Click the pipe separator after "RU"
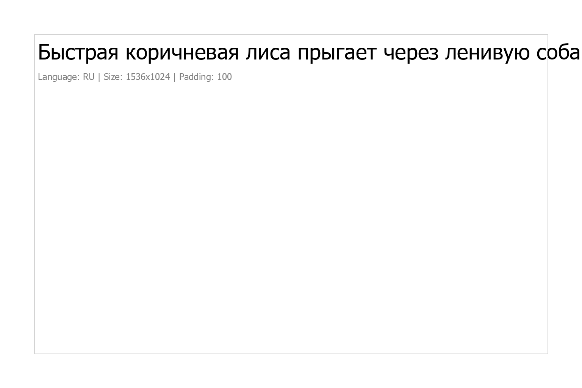The image size is (582, 388). pos(99,77)
